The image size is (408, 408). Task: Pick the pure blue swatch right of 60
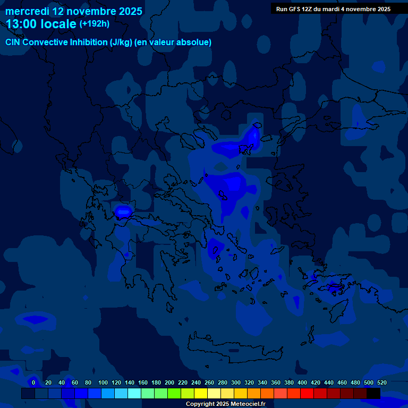coord(81,394)
